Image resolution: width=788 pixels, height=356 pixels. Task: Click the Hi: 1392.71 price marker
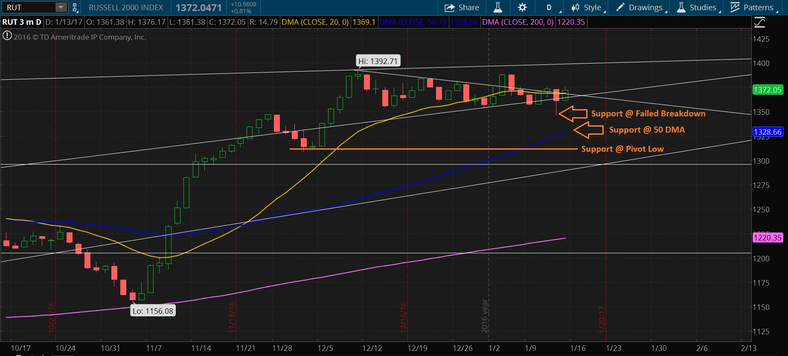(378, 61)
